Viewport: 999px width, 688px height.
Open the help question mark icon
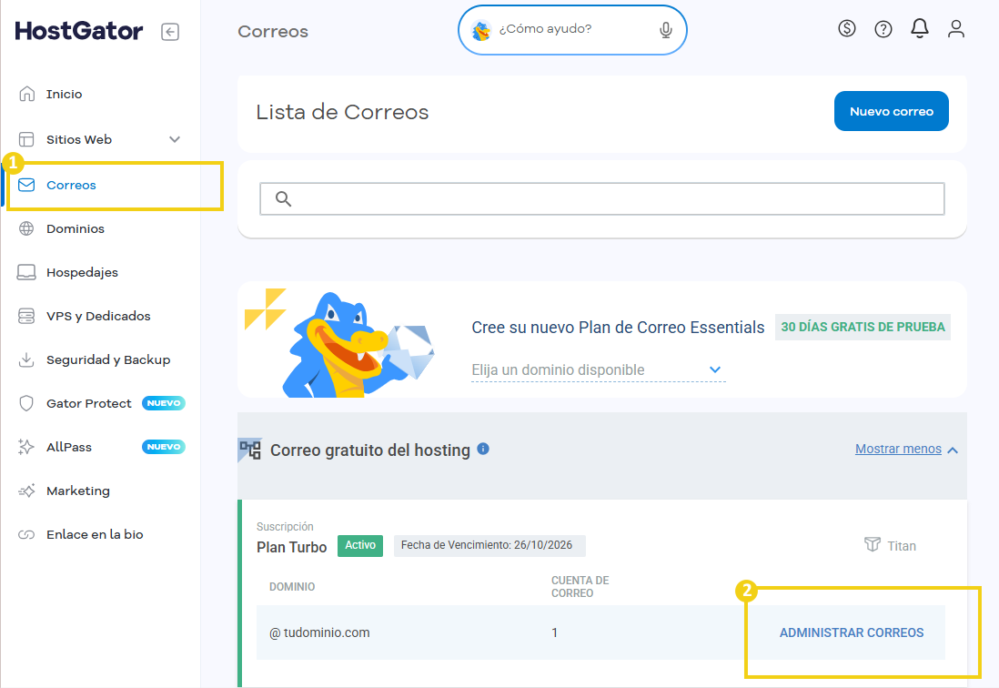(x=883, y=29)
